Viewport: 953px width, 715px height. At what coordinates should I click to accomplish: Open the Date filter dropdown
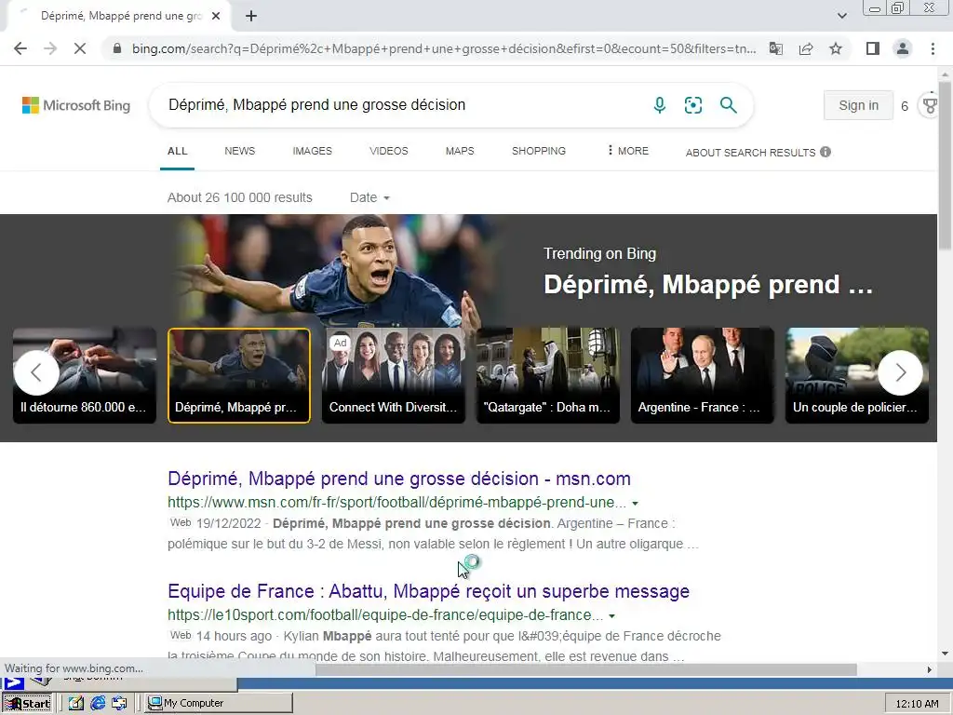point(369,197)
